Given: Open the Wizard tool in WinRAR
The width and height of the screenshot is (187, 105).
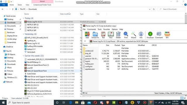Looking at the screenshot, I should (x=134, y=35).
